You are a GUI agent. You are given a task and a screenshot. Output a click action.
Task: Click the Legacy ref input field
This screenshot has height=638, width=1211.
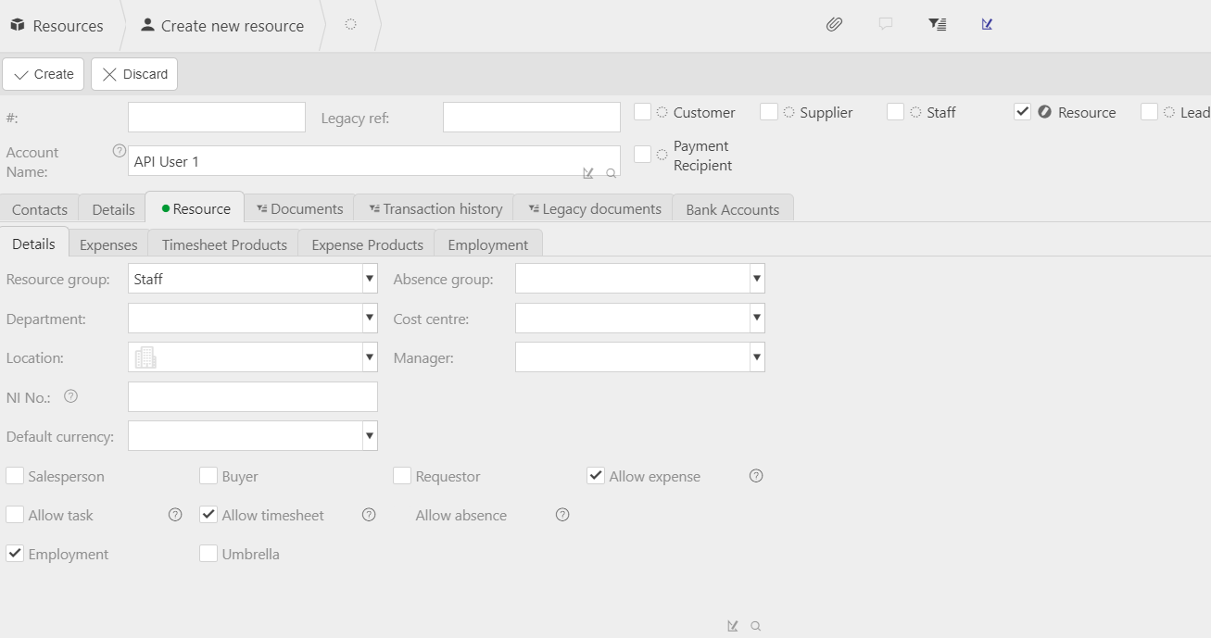click(532, 117)
